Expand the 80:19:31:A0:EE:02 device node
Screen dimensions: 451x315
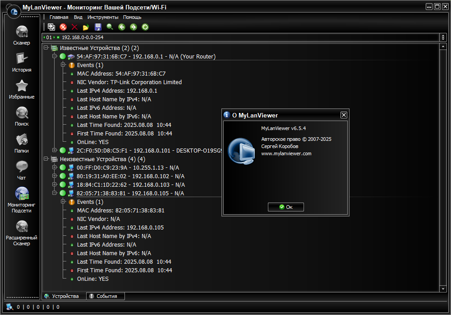[x=55, y=176]
